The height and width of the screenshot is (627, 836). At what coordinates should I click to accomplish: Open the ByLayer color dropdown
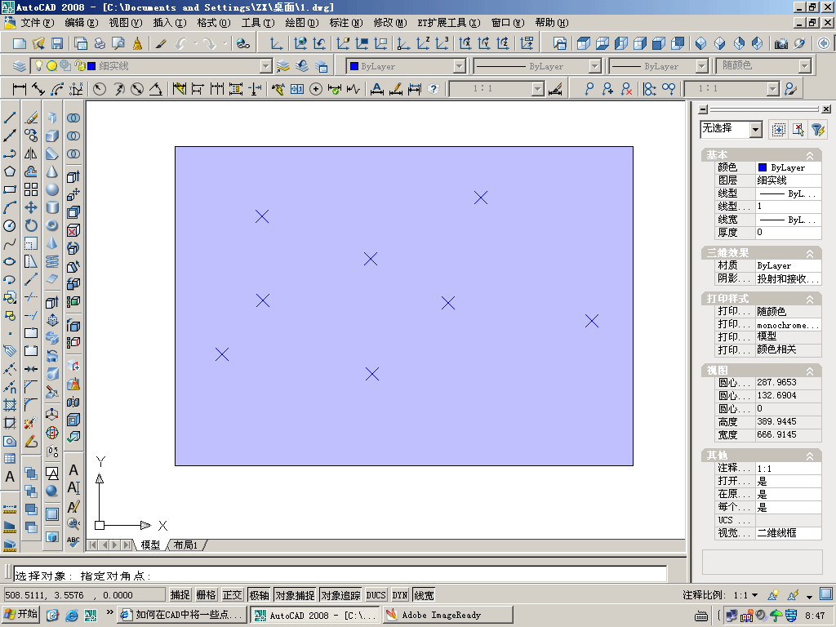[459, 66]
